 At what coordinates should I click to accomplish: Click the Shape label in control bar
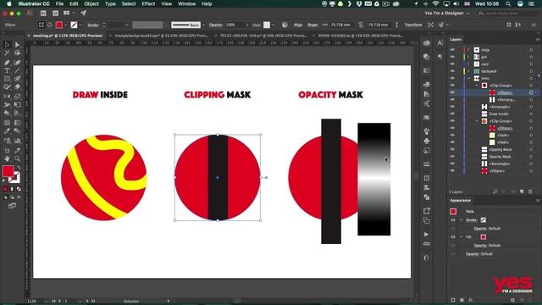point(312,25)
